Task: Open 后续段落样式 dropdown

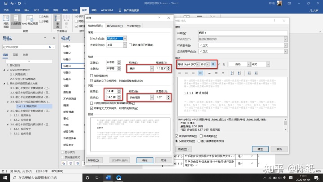Action: click(x=285, y=51)
